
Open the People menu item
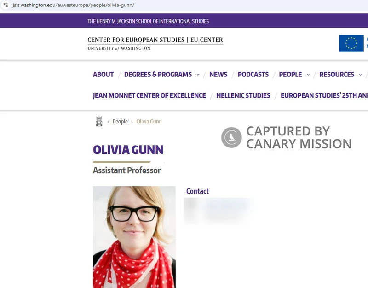290,75
